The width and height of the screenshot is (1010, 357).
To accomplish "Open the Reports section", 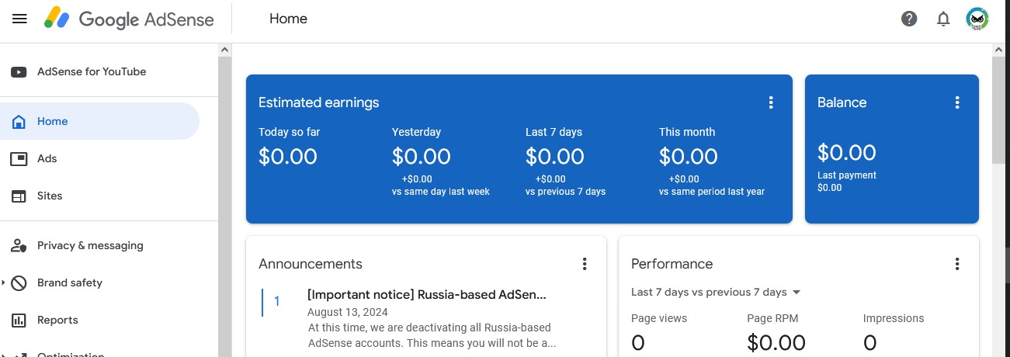I will (x=57, y=321).
